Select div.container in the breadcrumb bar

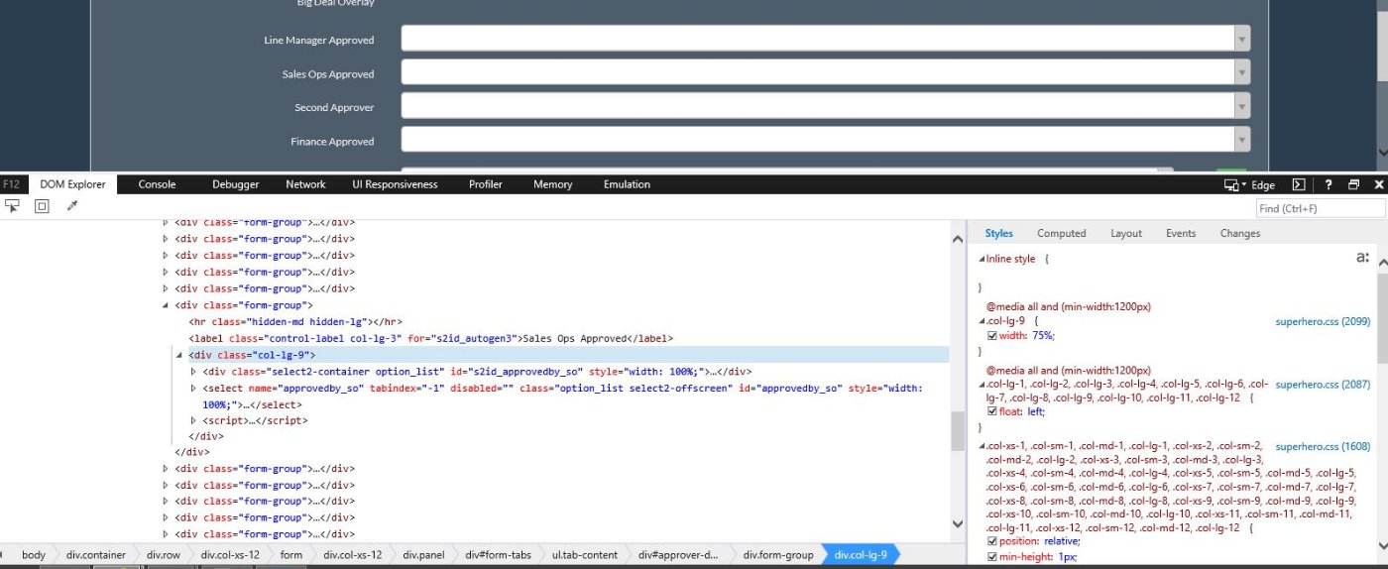[x=95, y=555]
